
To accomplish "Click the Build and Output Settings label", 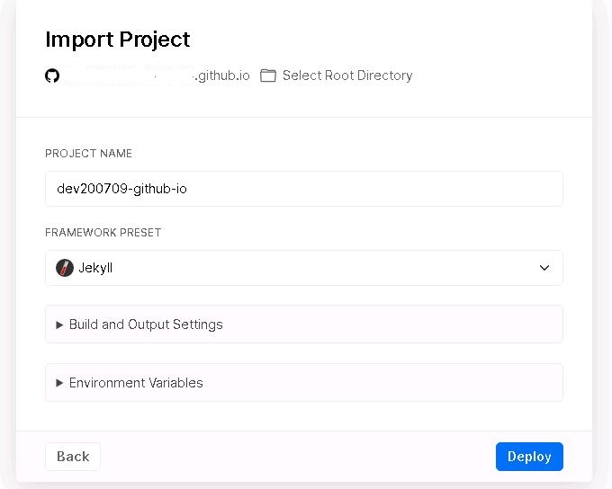I will [146, 325].
